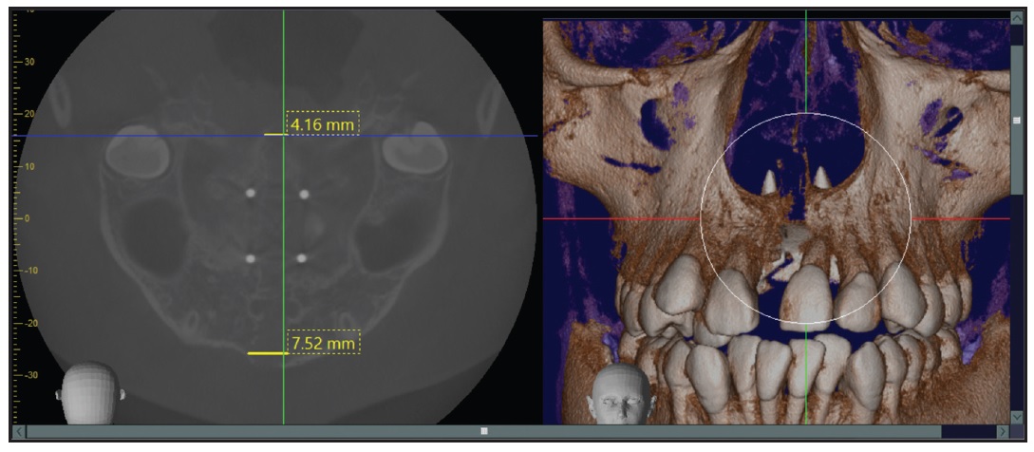The height and width of the screenshot is (452, 1034).
Task: Click the yellow 4.16 mm measurement line
Action: click(x=274, y=134)
